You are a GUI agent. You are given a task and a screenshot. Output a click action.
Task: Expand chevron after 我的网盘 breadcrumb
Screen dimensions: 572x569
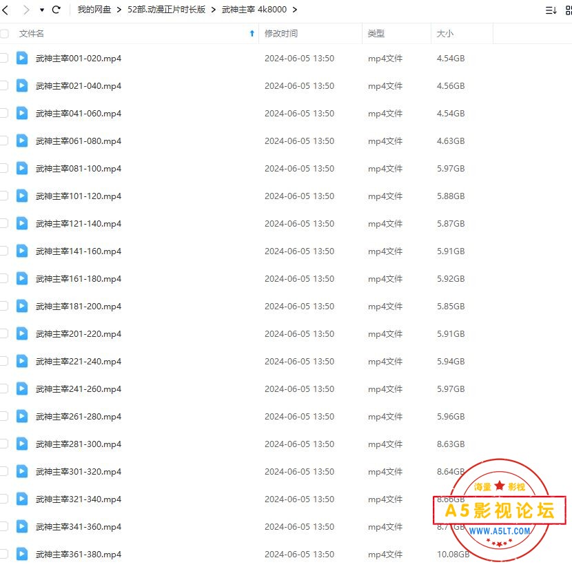pyautogui.click(x=119, y=10)
